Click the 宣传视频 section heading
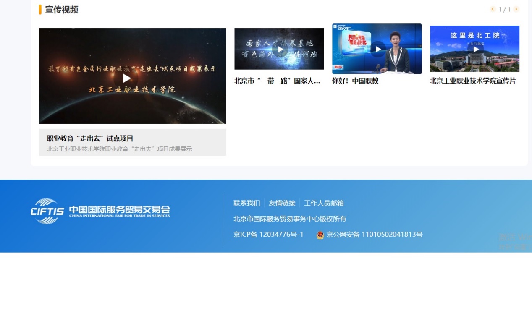532x334 pixels. (x=61, y=10)
